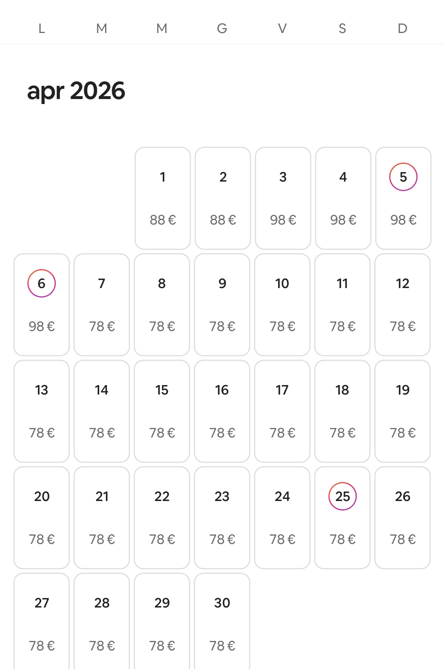Click the apr 2026 month heading
The height and width of the screenshot is (669, 445).
click(x=76, y=91)
